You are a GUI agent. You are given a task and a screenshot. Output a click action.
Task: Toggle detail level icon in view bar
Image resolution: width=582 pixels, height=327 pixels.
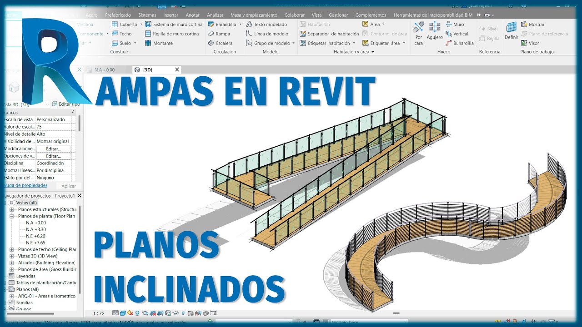[115, 313]
